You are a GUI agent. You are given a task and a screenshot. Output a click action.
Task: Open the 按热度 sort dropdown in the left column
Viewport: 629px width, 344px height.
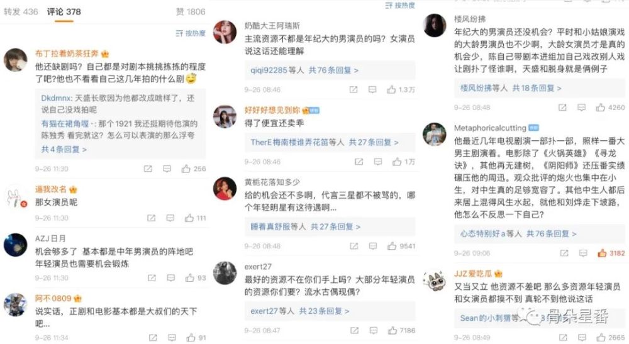[x=191, y=33]
